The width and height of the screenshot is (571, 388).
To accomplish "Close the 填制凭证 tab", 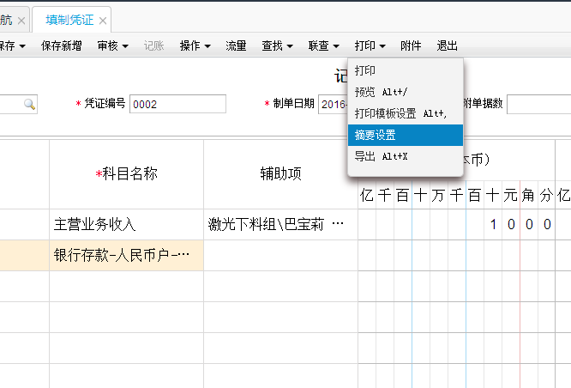I will pos(104,20).
